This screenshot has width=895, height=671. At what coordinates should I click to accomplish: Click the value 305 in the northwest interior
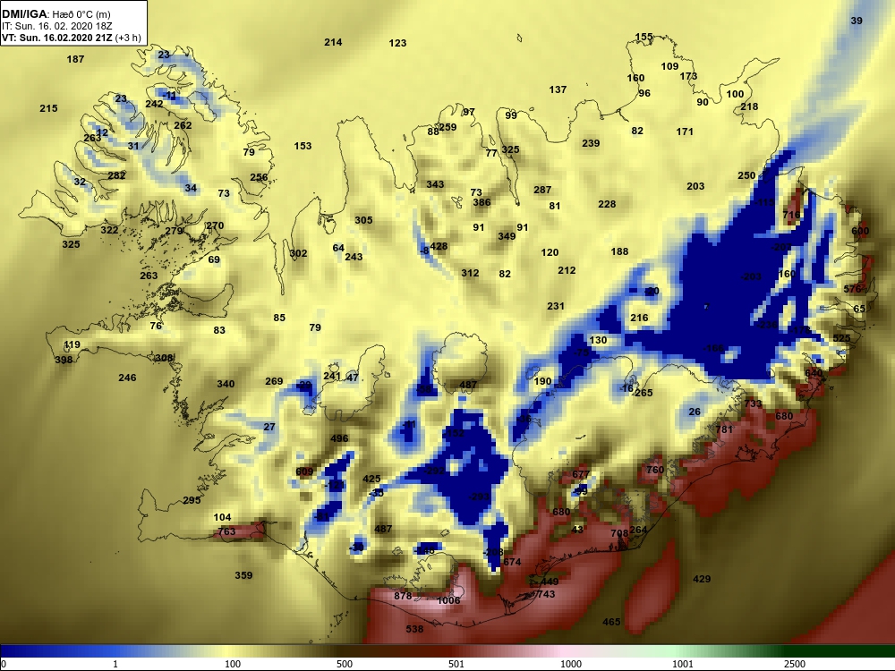[363, 220]
